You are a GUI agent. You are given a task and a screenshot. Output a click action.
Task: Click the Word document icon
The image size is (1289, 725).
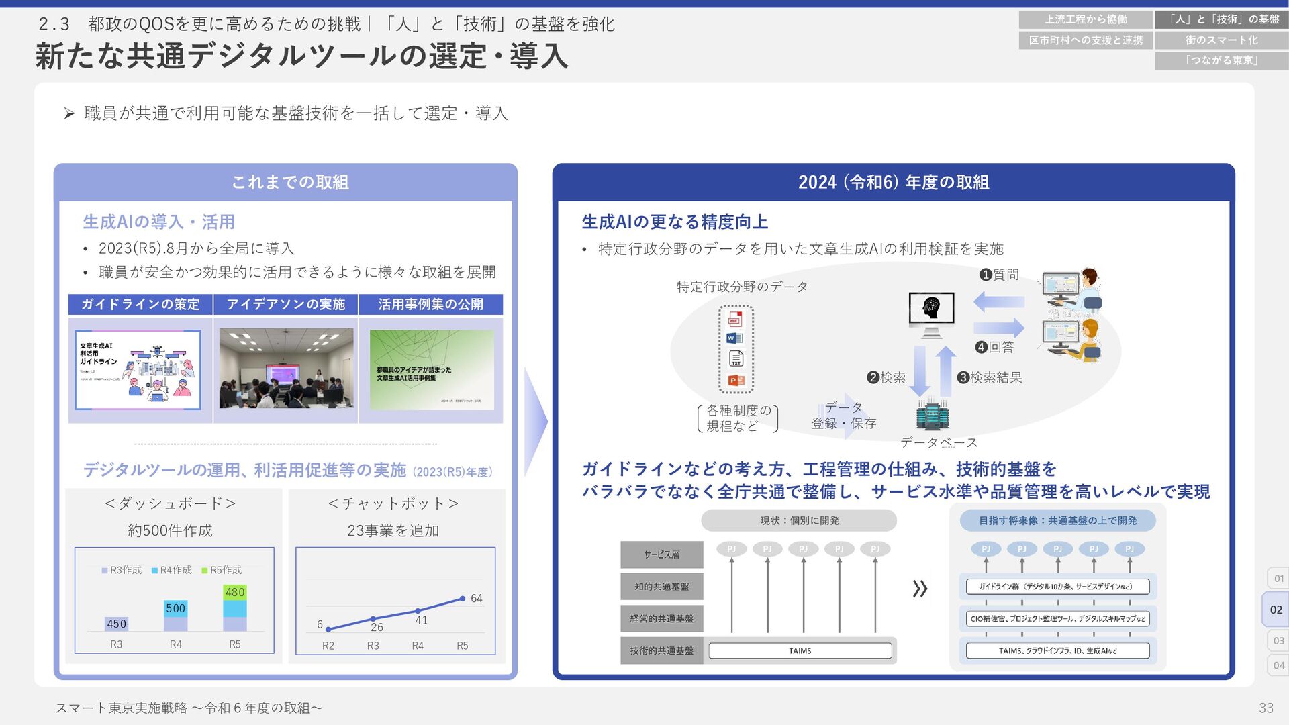click(x=735, y=338)
